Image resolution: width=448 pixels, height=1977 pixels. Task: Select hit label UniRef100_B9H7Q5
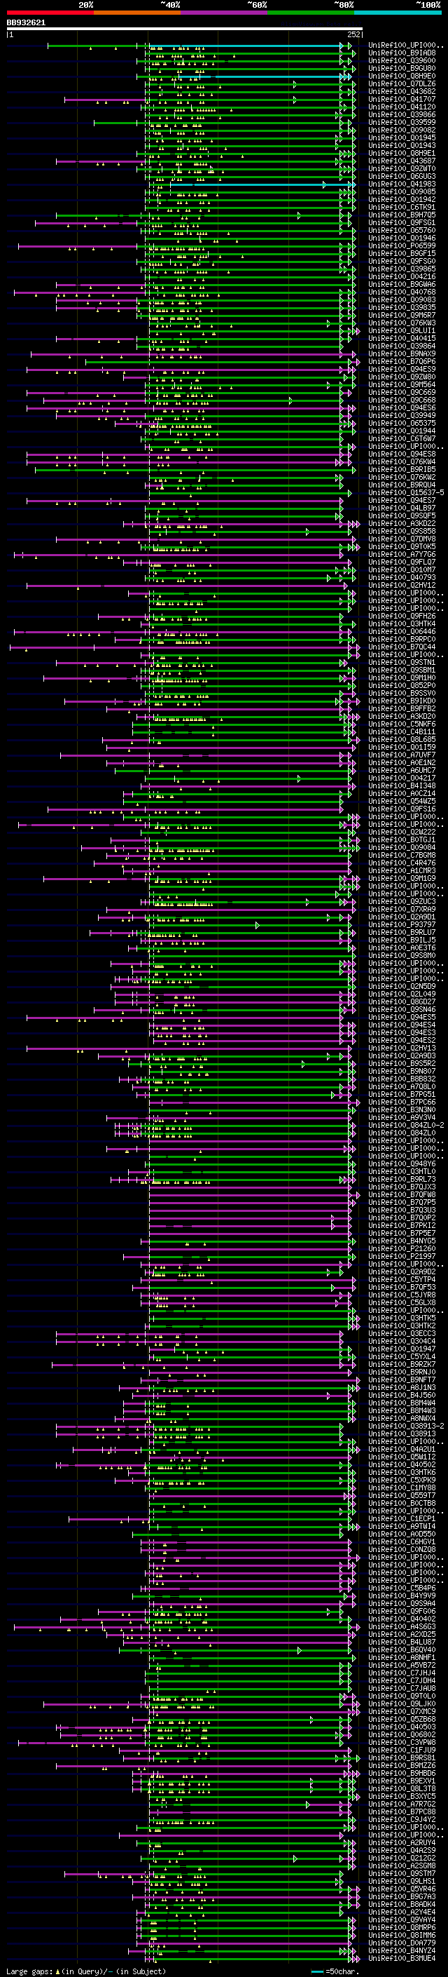pos(402,215)
